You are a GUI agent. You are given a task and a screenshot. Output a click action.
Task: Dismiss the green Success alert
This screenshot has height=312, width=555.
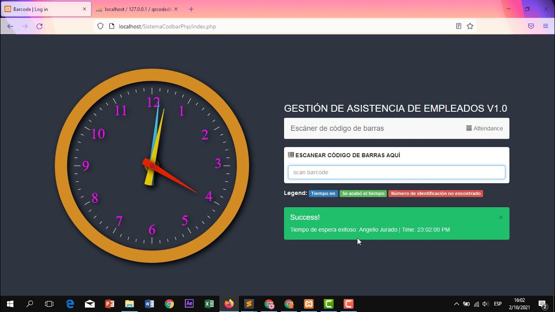tap(501, 218)
